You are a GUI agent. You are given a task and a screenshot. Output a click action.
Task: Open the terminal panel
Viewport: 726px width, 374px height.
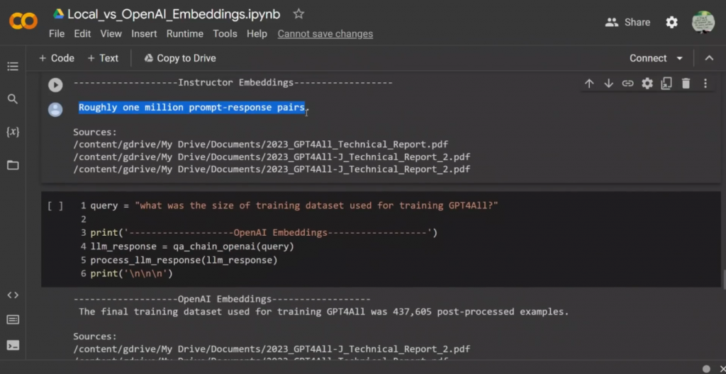(x=13, y=346)
